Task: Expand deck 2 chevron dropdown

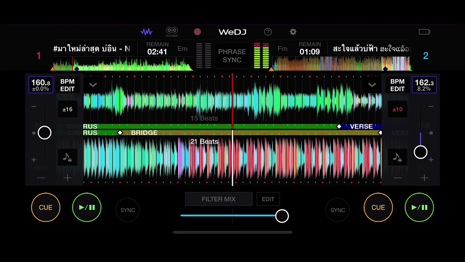Action: [372, 85]
